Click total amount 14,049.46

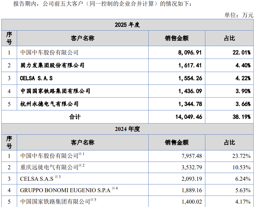click(189, 117)
